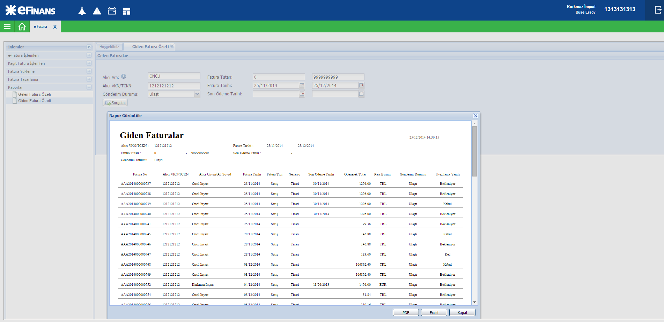Click invoice number AAA2014000000752
This screenshot has width=664, height=322.
136,285
